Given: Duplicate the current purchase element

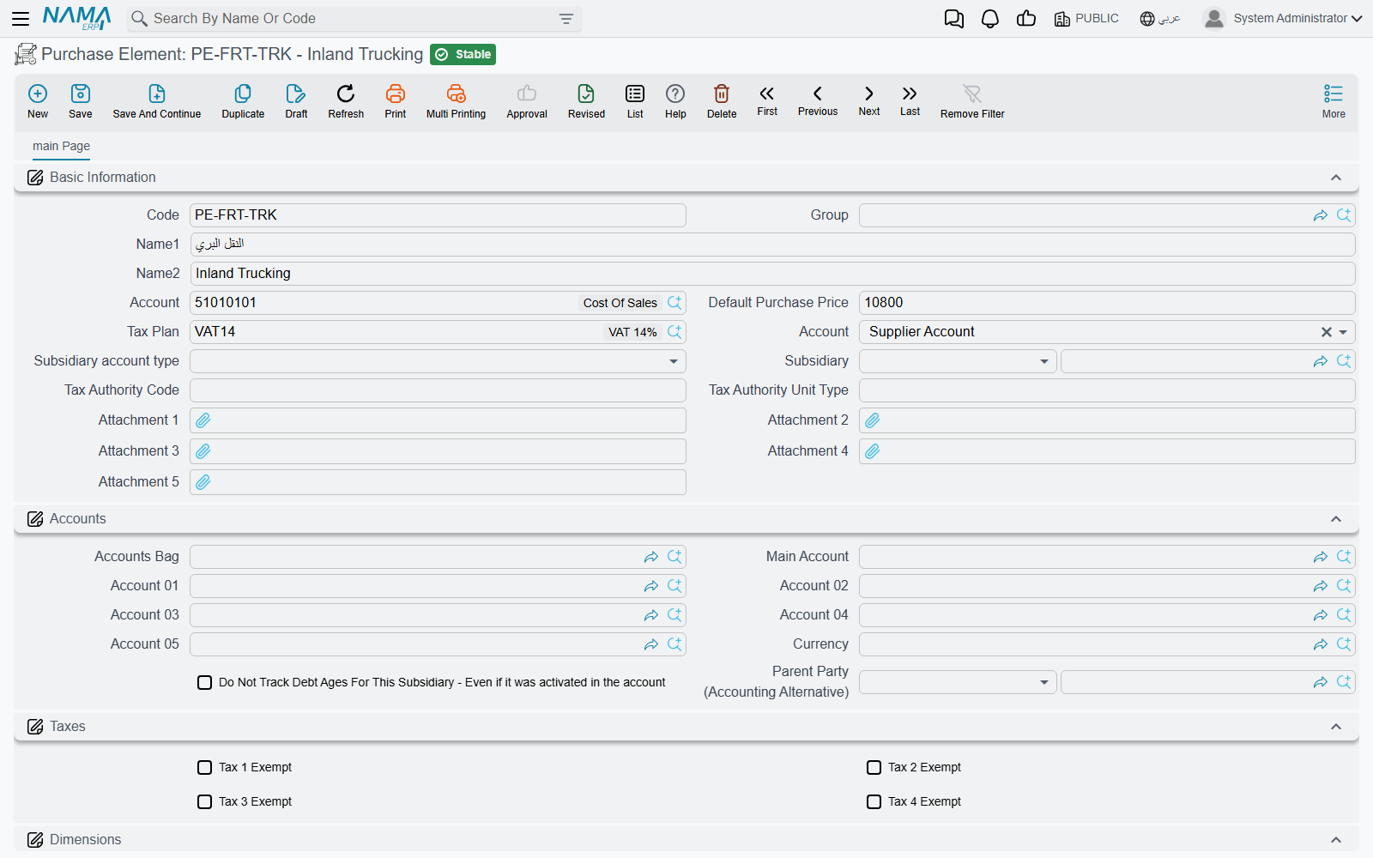Looking at the screenshot, I should (243, 101).
